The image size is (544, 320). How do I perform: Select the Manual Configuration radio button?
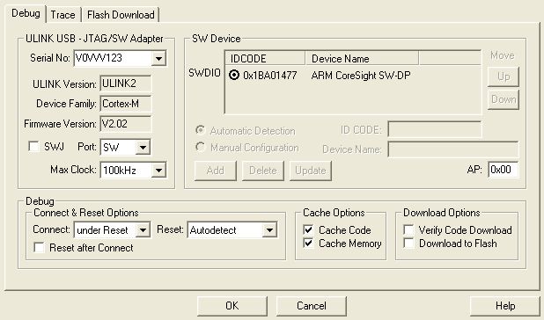click(x=200, y=147)
